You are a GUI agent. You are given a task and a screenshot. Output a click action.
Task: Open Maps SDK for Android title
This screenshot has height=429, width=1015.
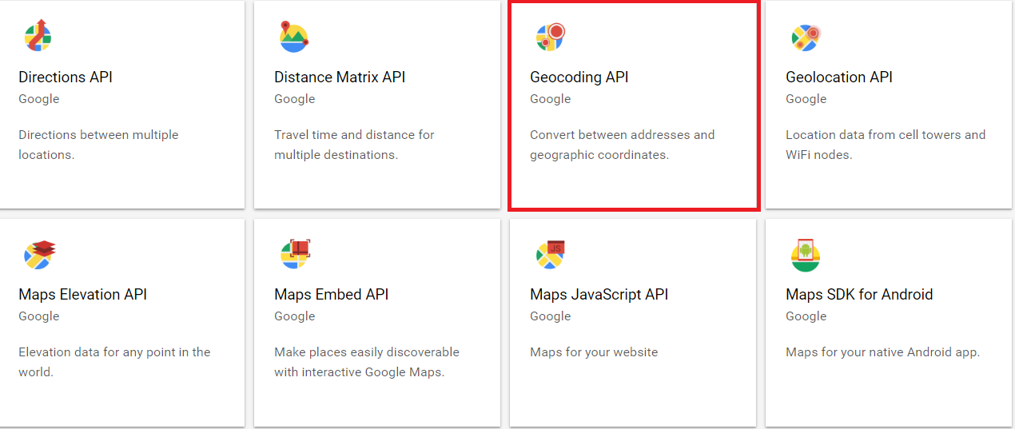(x=859, y=295)
